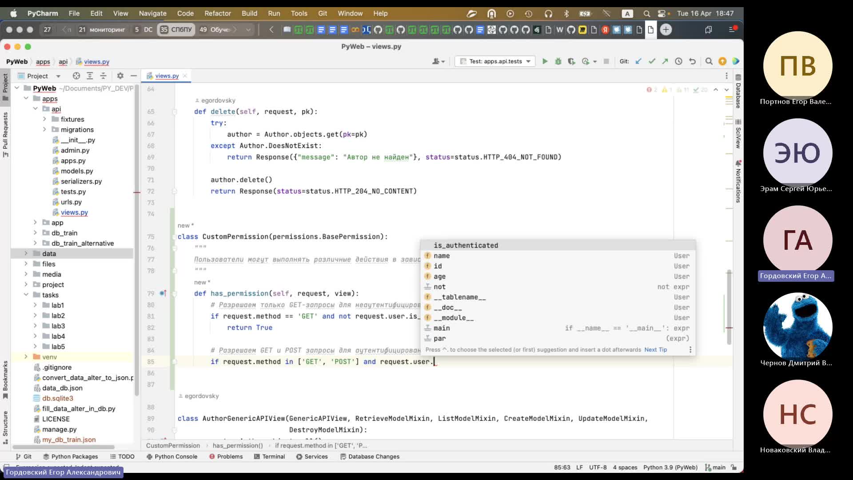Click Python 3.9 (PyWeb) interpreter in status bar
Image resolution: width=853 pixels, height=480 pixels.
(x=670, y=468)
